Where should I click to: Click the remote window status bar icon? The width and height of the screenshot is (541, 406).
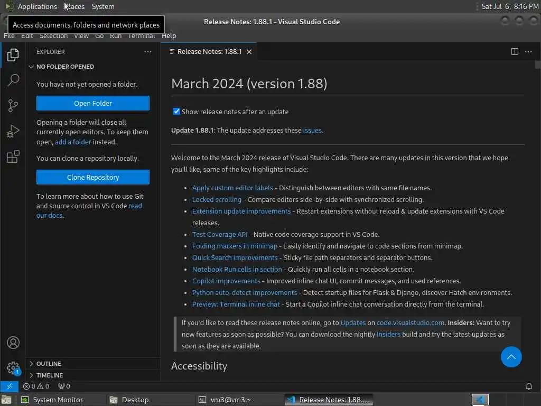pyautogui.click(x=10, y=386)
